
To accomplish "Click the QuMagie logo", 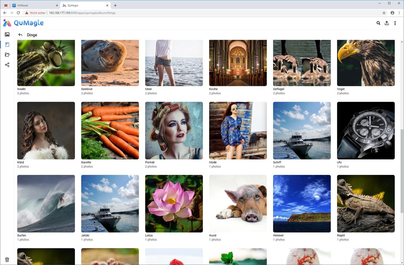I will click(x=23, y=23).
